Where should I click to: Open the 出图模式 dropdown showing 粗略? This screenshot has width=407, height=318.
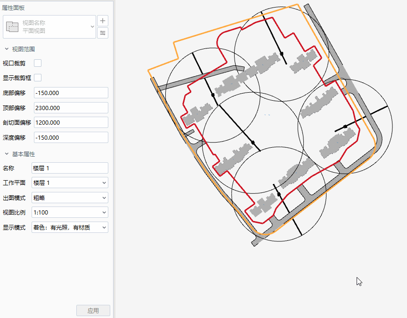[x=70, y=198]
